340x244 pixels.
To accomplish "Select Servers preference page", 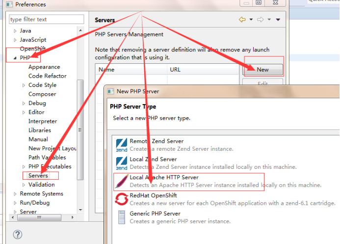I will tap(38, 175).
